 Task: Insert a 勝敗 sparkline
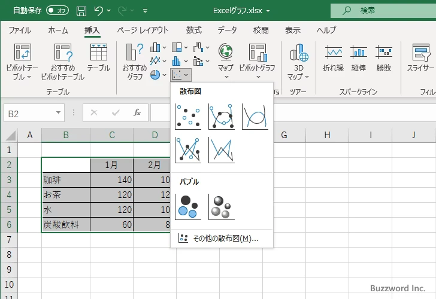(x=384, y=58)
